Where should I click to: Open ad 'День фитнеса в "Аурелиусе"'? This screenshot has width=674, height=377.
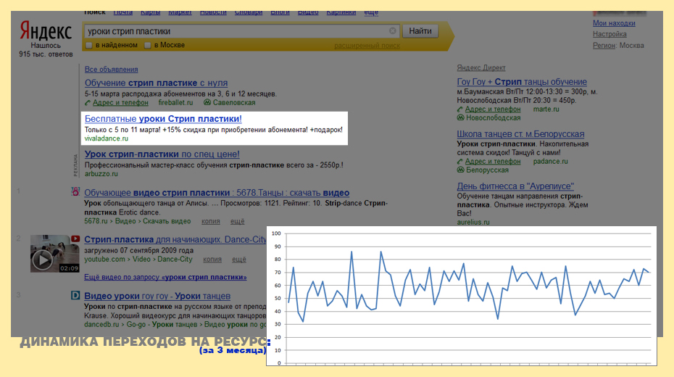[515, 186]
